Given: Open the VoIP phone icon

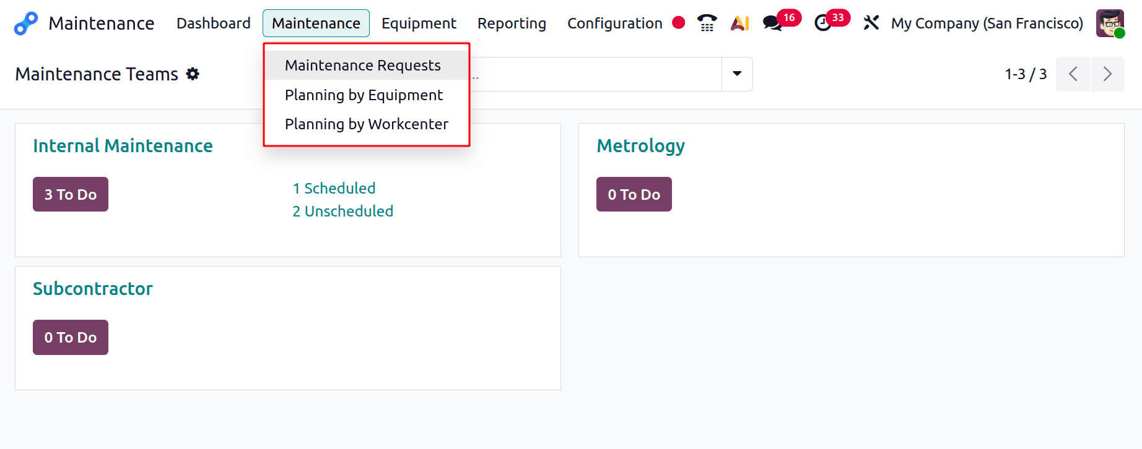Looking at the screenshot, I should pos(707,24).
